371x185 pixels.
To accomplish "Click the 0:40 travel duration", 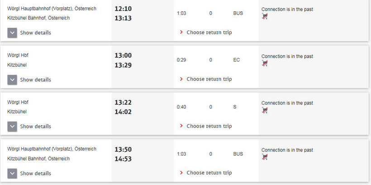I will click(181, 107).
